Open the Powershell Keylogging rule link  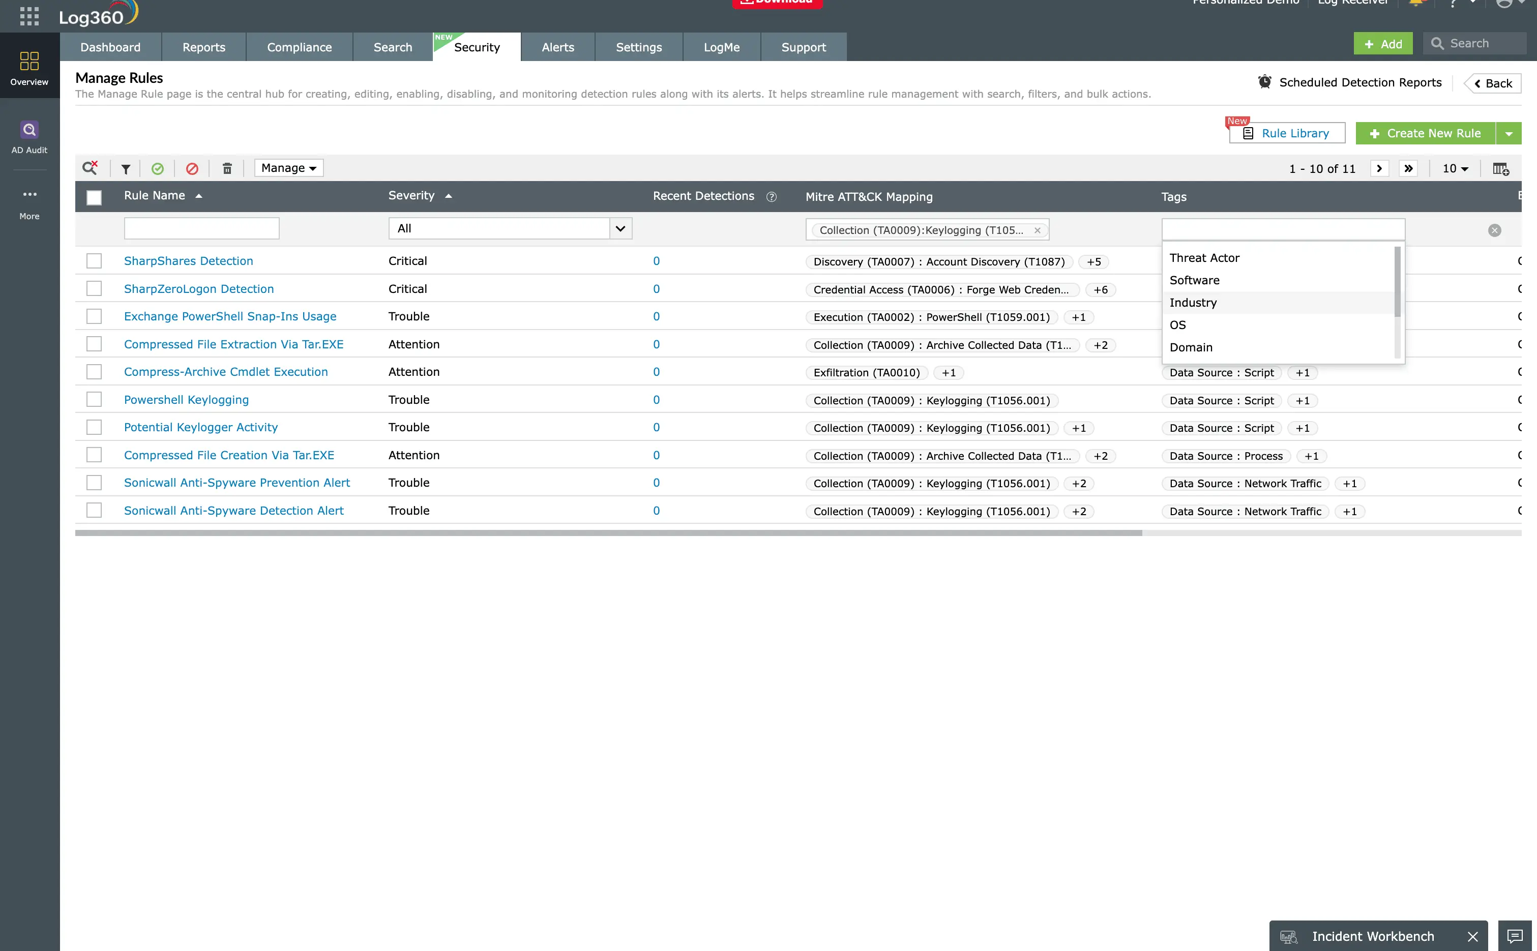click(186, 400)
